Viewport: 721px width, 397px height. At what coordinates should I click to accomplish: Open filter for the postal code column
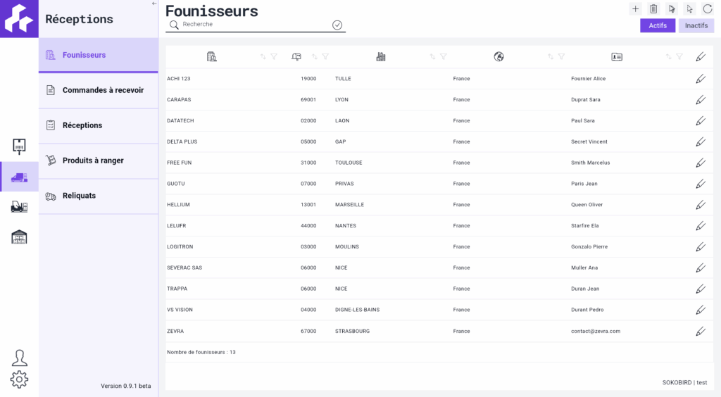[x=325, y=56]
